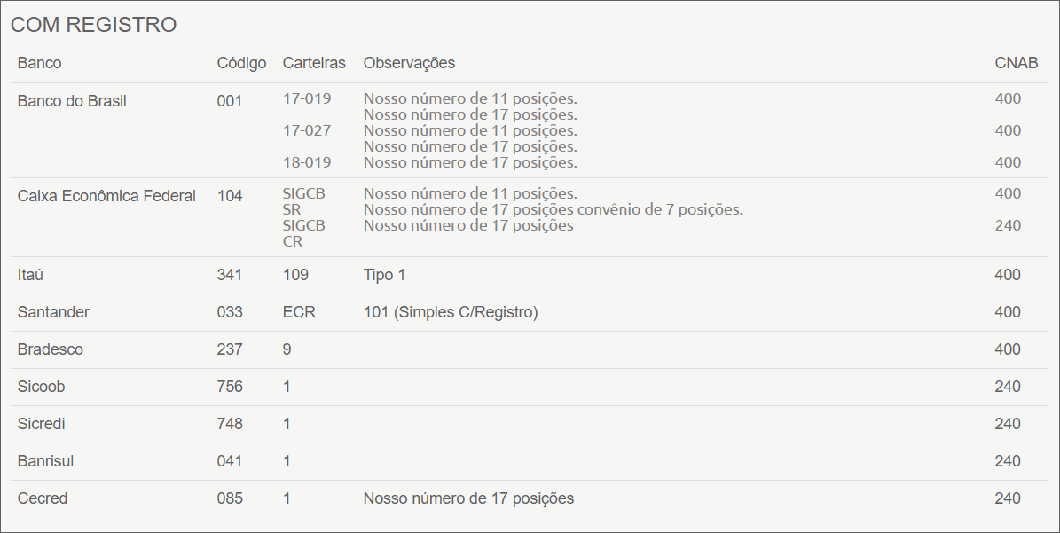Click the CNAB column header
Screen dimensions: 1060x533
coord(1017,63)
